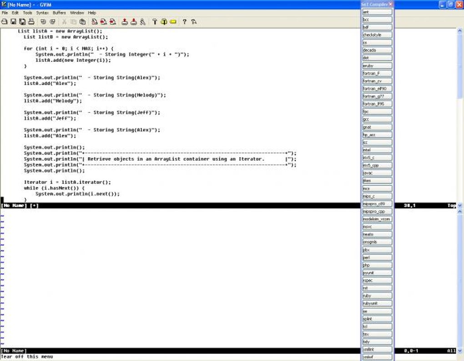This screenshot has height=361, width=464.
Task: Select the rspec compiler
Action: [377, 280]
